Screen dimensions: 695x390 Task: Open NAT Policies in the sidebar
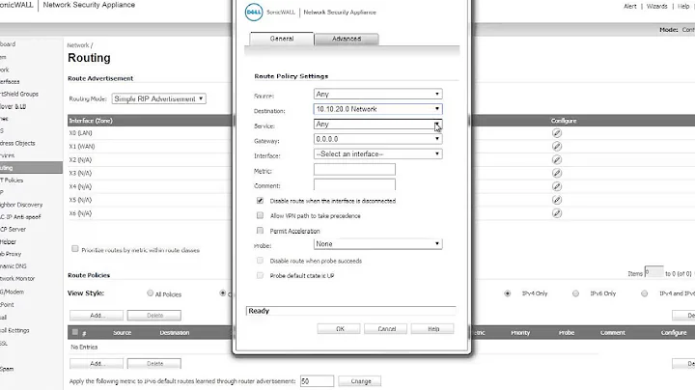12,180
